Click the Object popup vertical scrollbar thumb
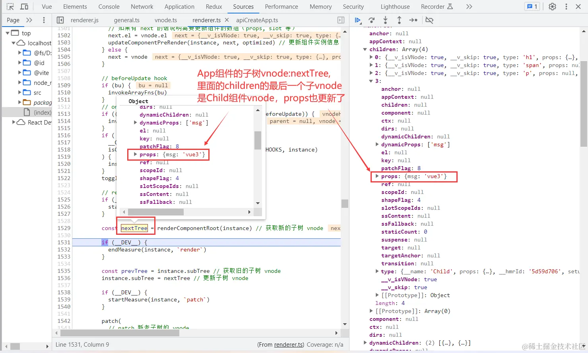The height and width of the screenshot is (353, 588). (258, 140)
